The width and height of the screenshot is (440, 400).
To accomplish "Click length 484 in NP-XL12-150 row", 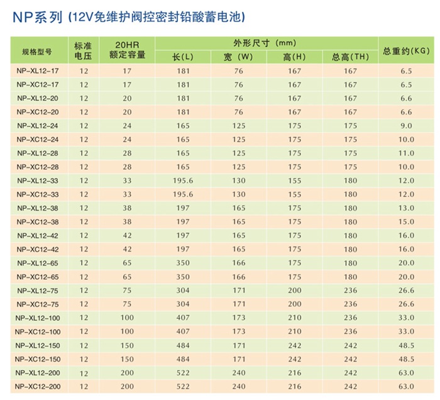I will coord(183,345).
